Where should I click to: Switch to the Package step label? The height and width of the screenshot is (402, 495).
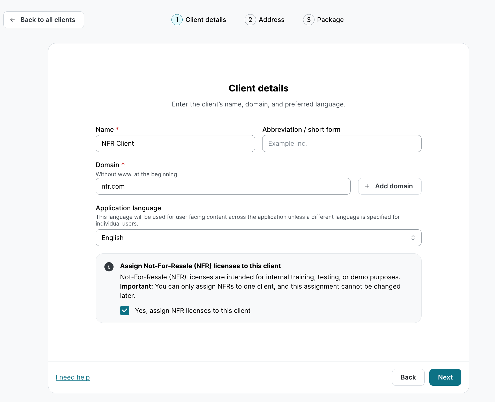click(x=330, y=20)
